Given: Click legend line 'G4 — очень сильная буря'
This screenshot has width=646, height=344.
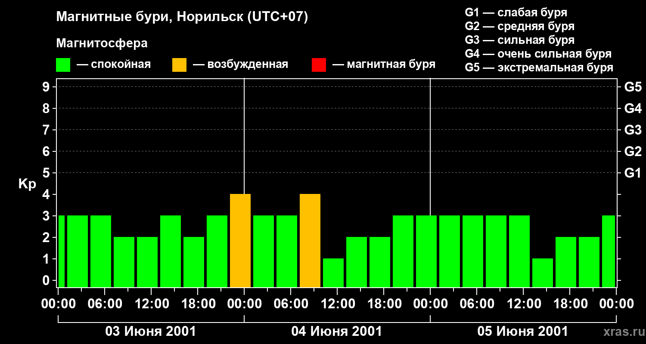Looking at the screenshot, I should coord(538,54).
